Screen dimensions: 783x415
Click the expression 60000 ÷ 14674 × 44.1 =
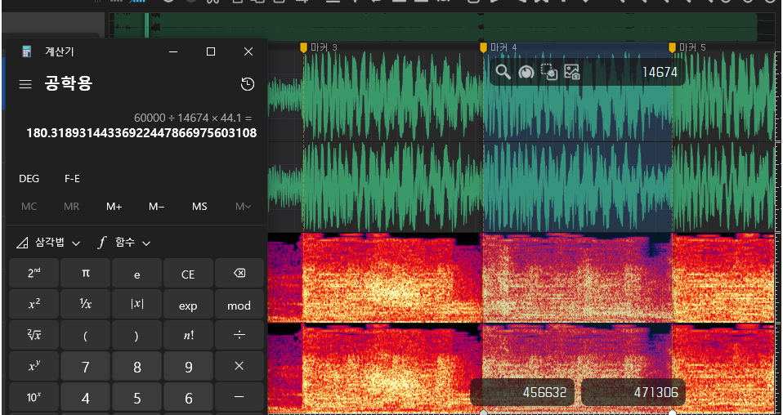[x=193, y=118]
